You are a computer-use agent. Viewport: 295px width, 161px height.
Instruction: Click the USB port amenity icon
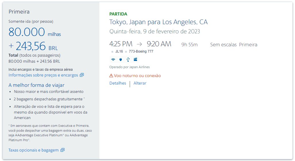tap(128, 60)
